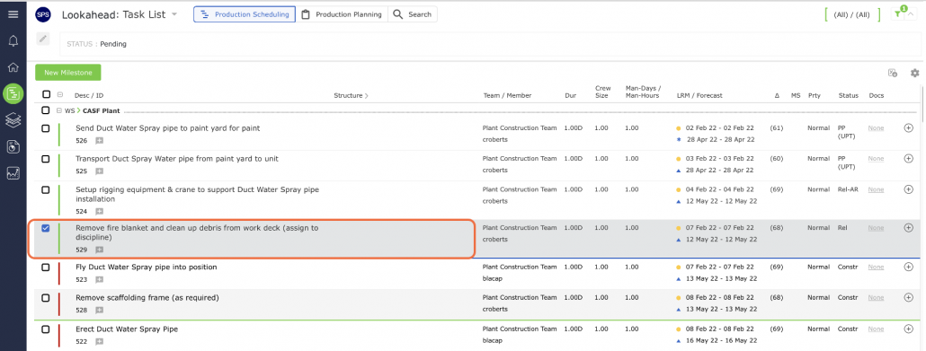Click plus icon on Remove scaffolding frame row
926x351 pixels.
click(909, 298)
